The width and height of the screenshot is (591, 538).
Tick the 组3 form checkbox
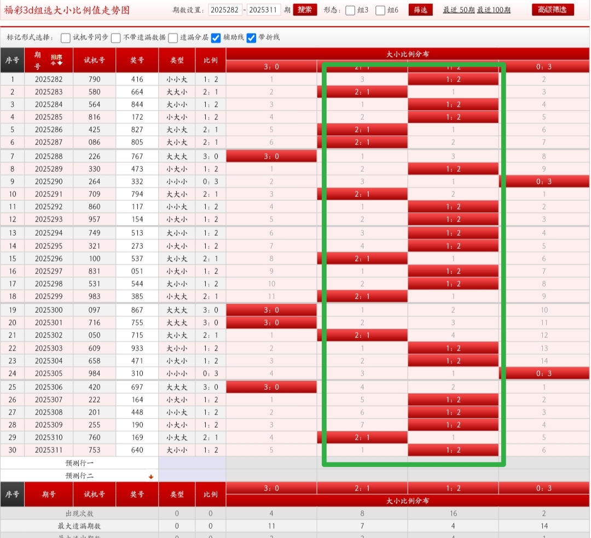(351, 10)
